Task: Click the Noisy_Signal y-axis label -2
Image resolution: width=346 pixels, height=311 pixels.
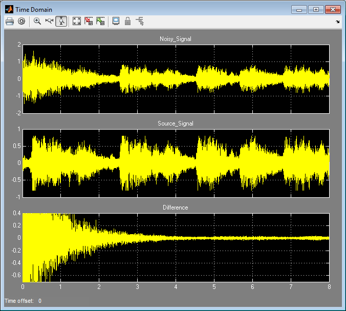Action: point(18,113)
